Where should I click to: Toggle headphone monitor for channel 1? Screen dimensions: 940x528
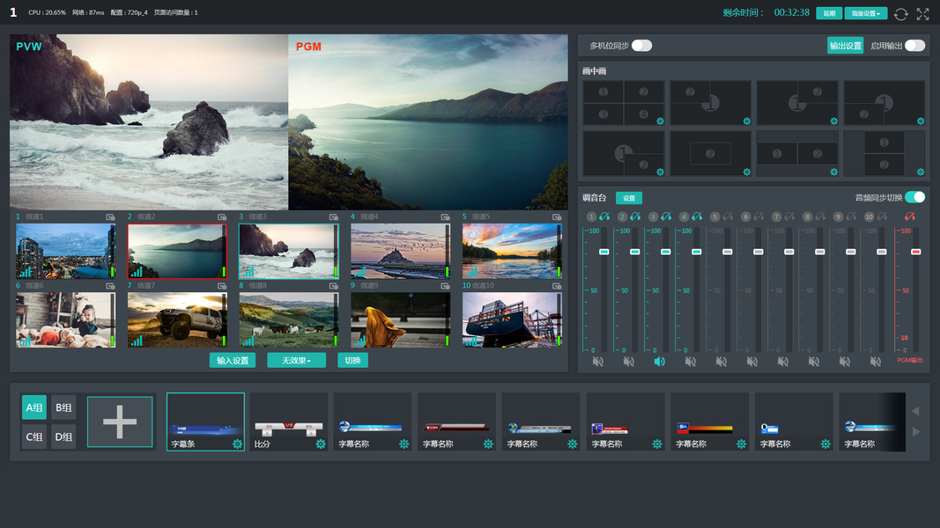604,216
